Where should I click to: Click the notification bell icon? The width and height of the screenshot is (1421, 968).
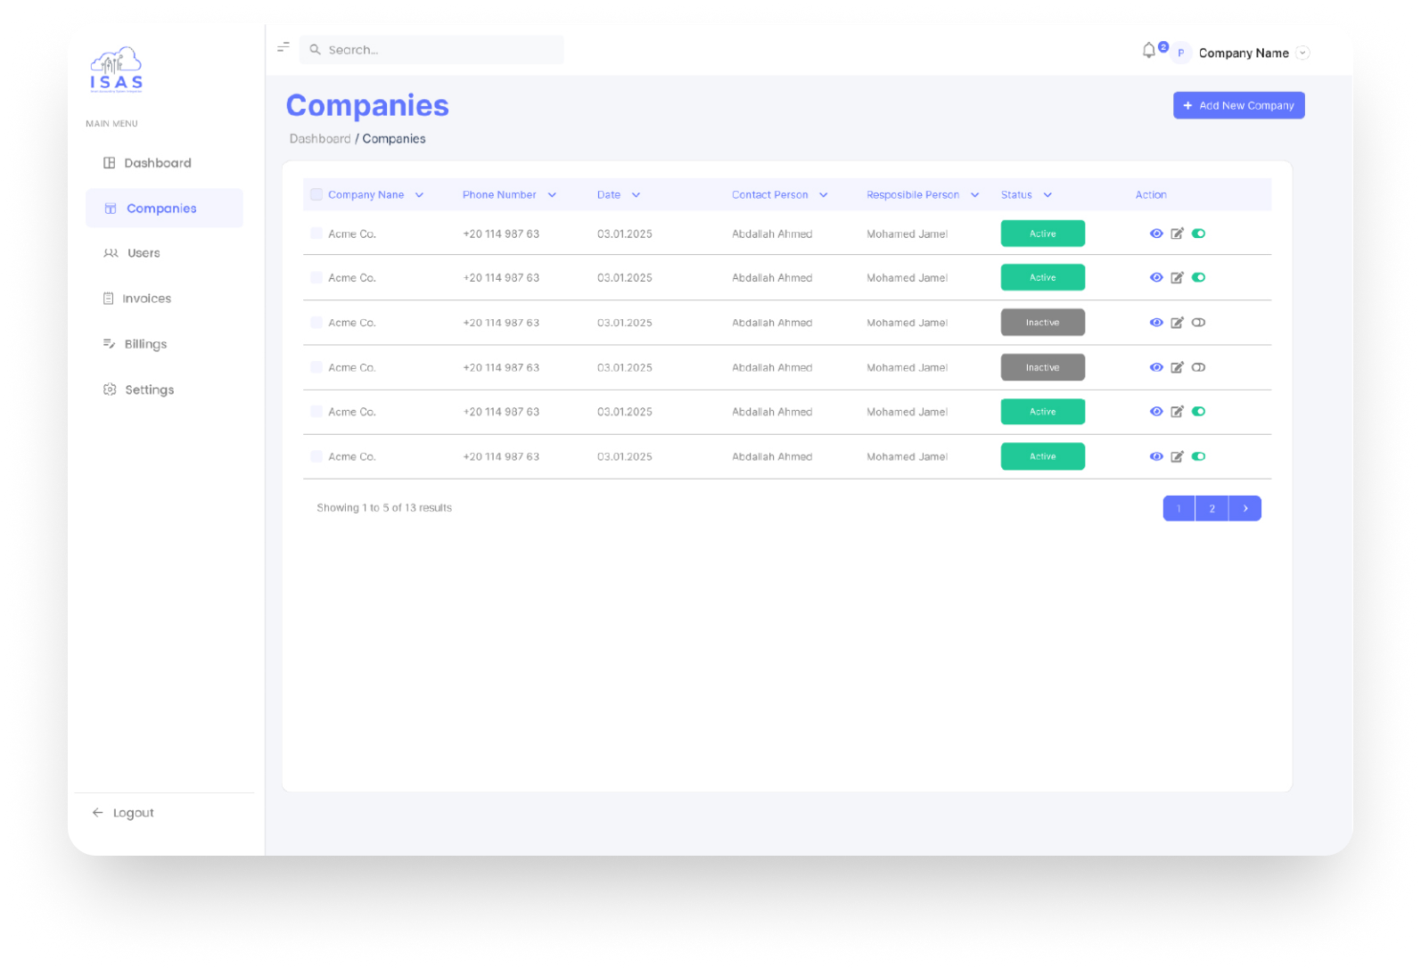(x=1148, y=51)
